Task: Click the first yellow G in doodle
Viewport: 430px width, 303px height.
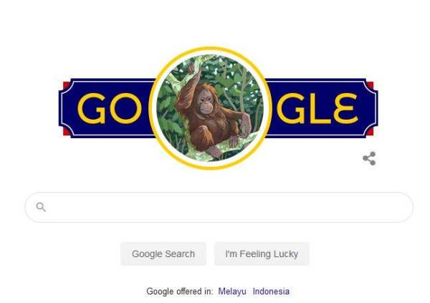Action: [91, 108]
